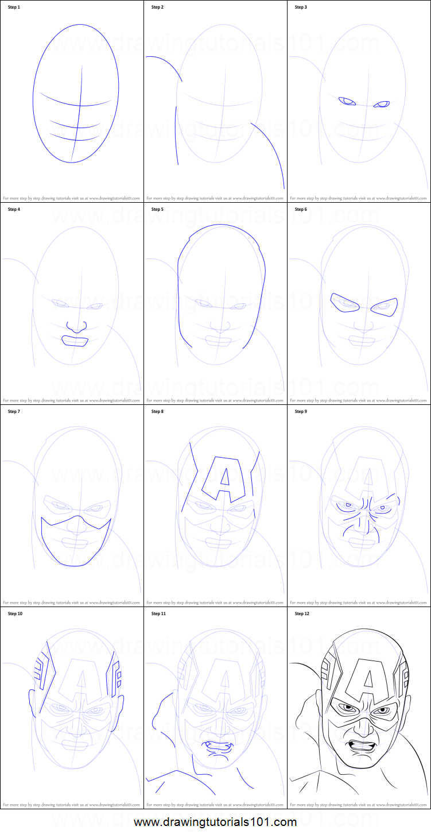Click the "Step 7" label

[14, 412]
